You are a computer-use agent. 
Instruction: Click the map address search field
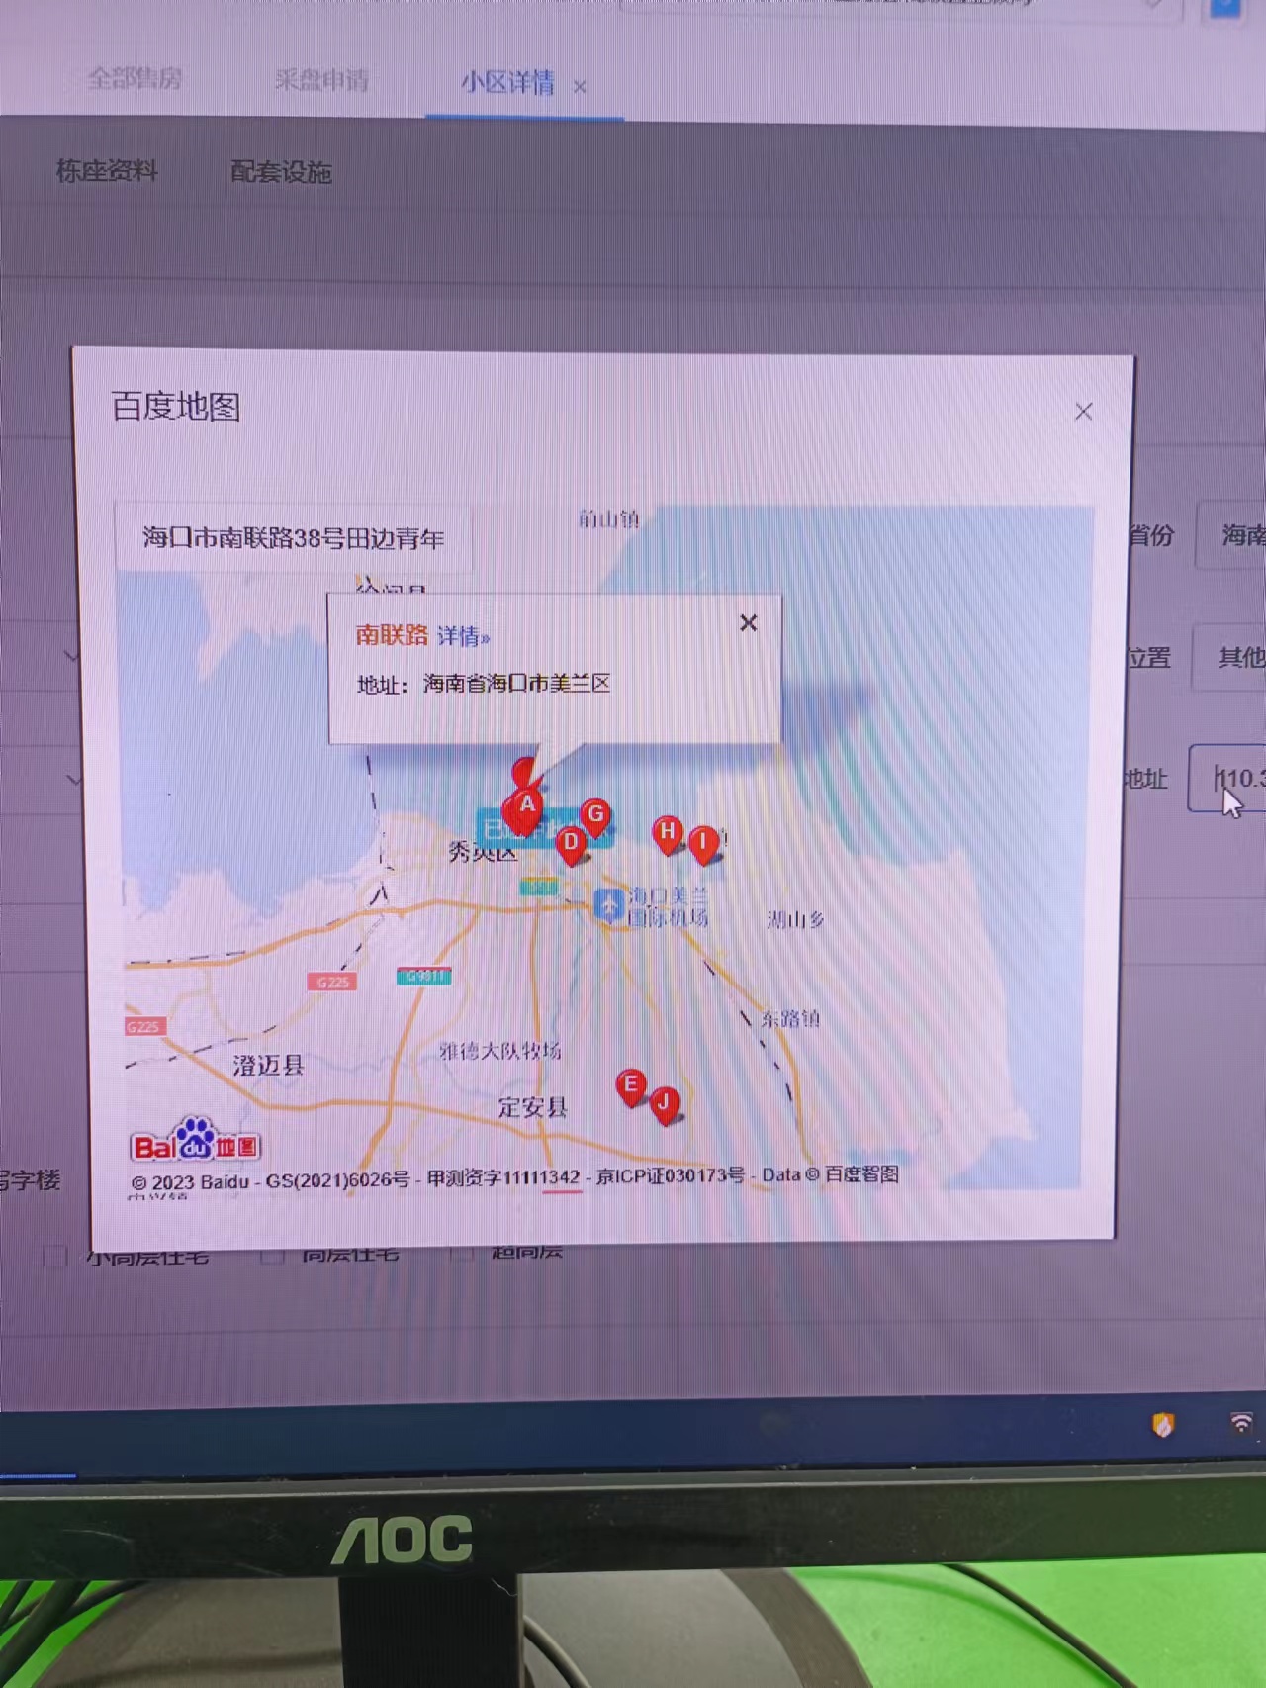pyautogui.click(x=294, y=539)
